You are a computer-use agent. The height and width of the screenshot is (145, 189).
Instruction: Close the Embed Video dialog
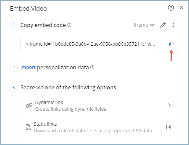tap(181, 8)
